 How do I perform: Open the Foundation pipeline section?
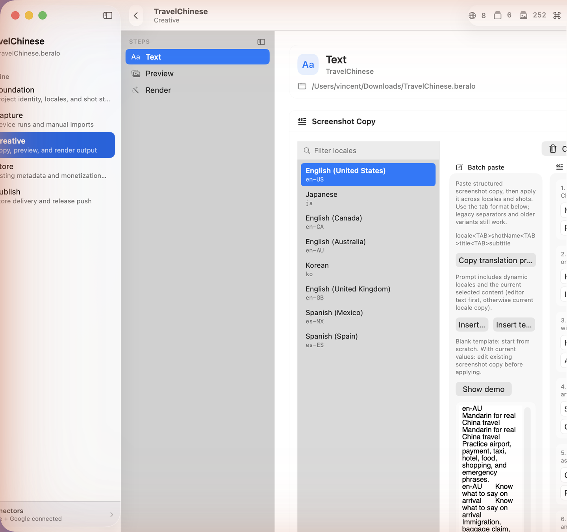(57, 94)
